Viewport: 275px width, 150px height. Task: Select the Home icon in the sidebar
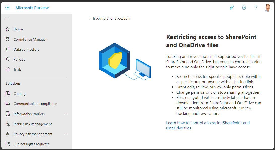pyautogui.click(x=8, y=29)
